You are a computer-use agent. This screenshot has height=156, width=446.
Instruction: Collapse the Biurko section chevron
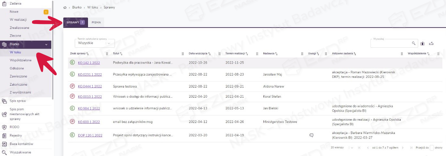[46, 44]
